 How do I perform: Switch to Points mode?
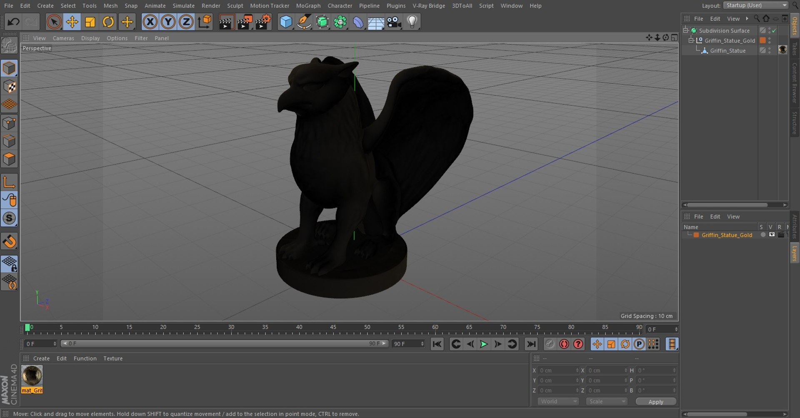coord(9,123)
